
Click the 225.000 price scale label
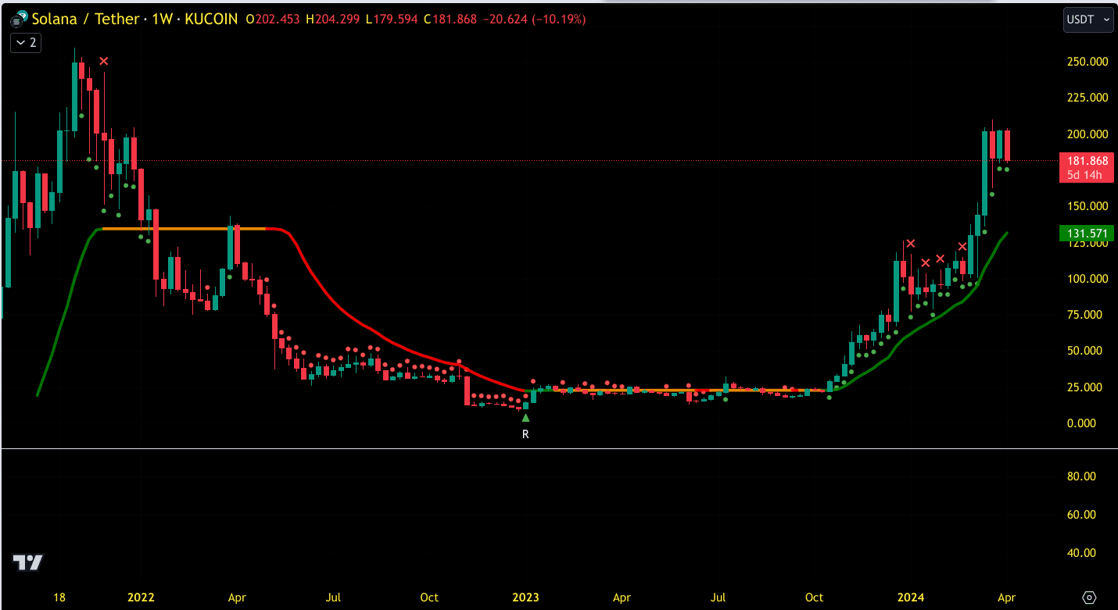click(1087, 98)
